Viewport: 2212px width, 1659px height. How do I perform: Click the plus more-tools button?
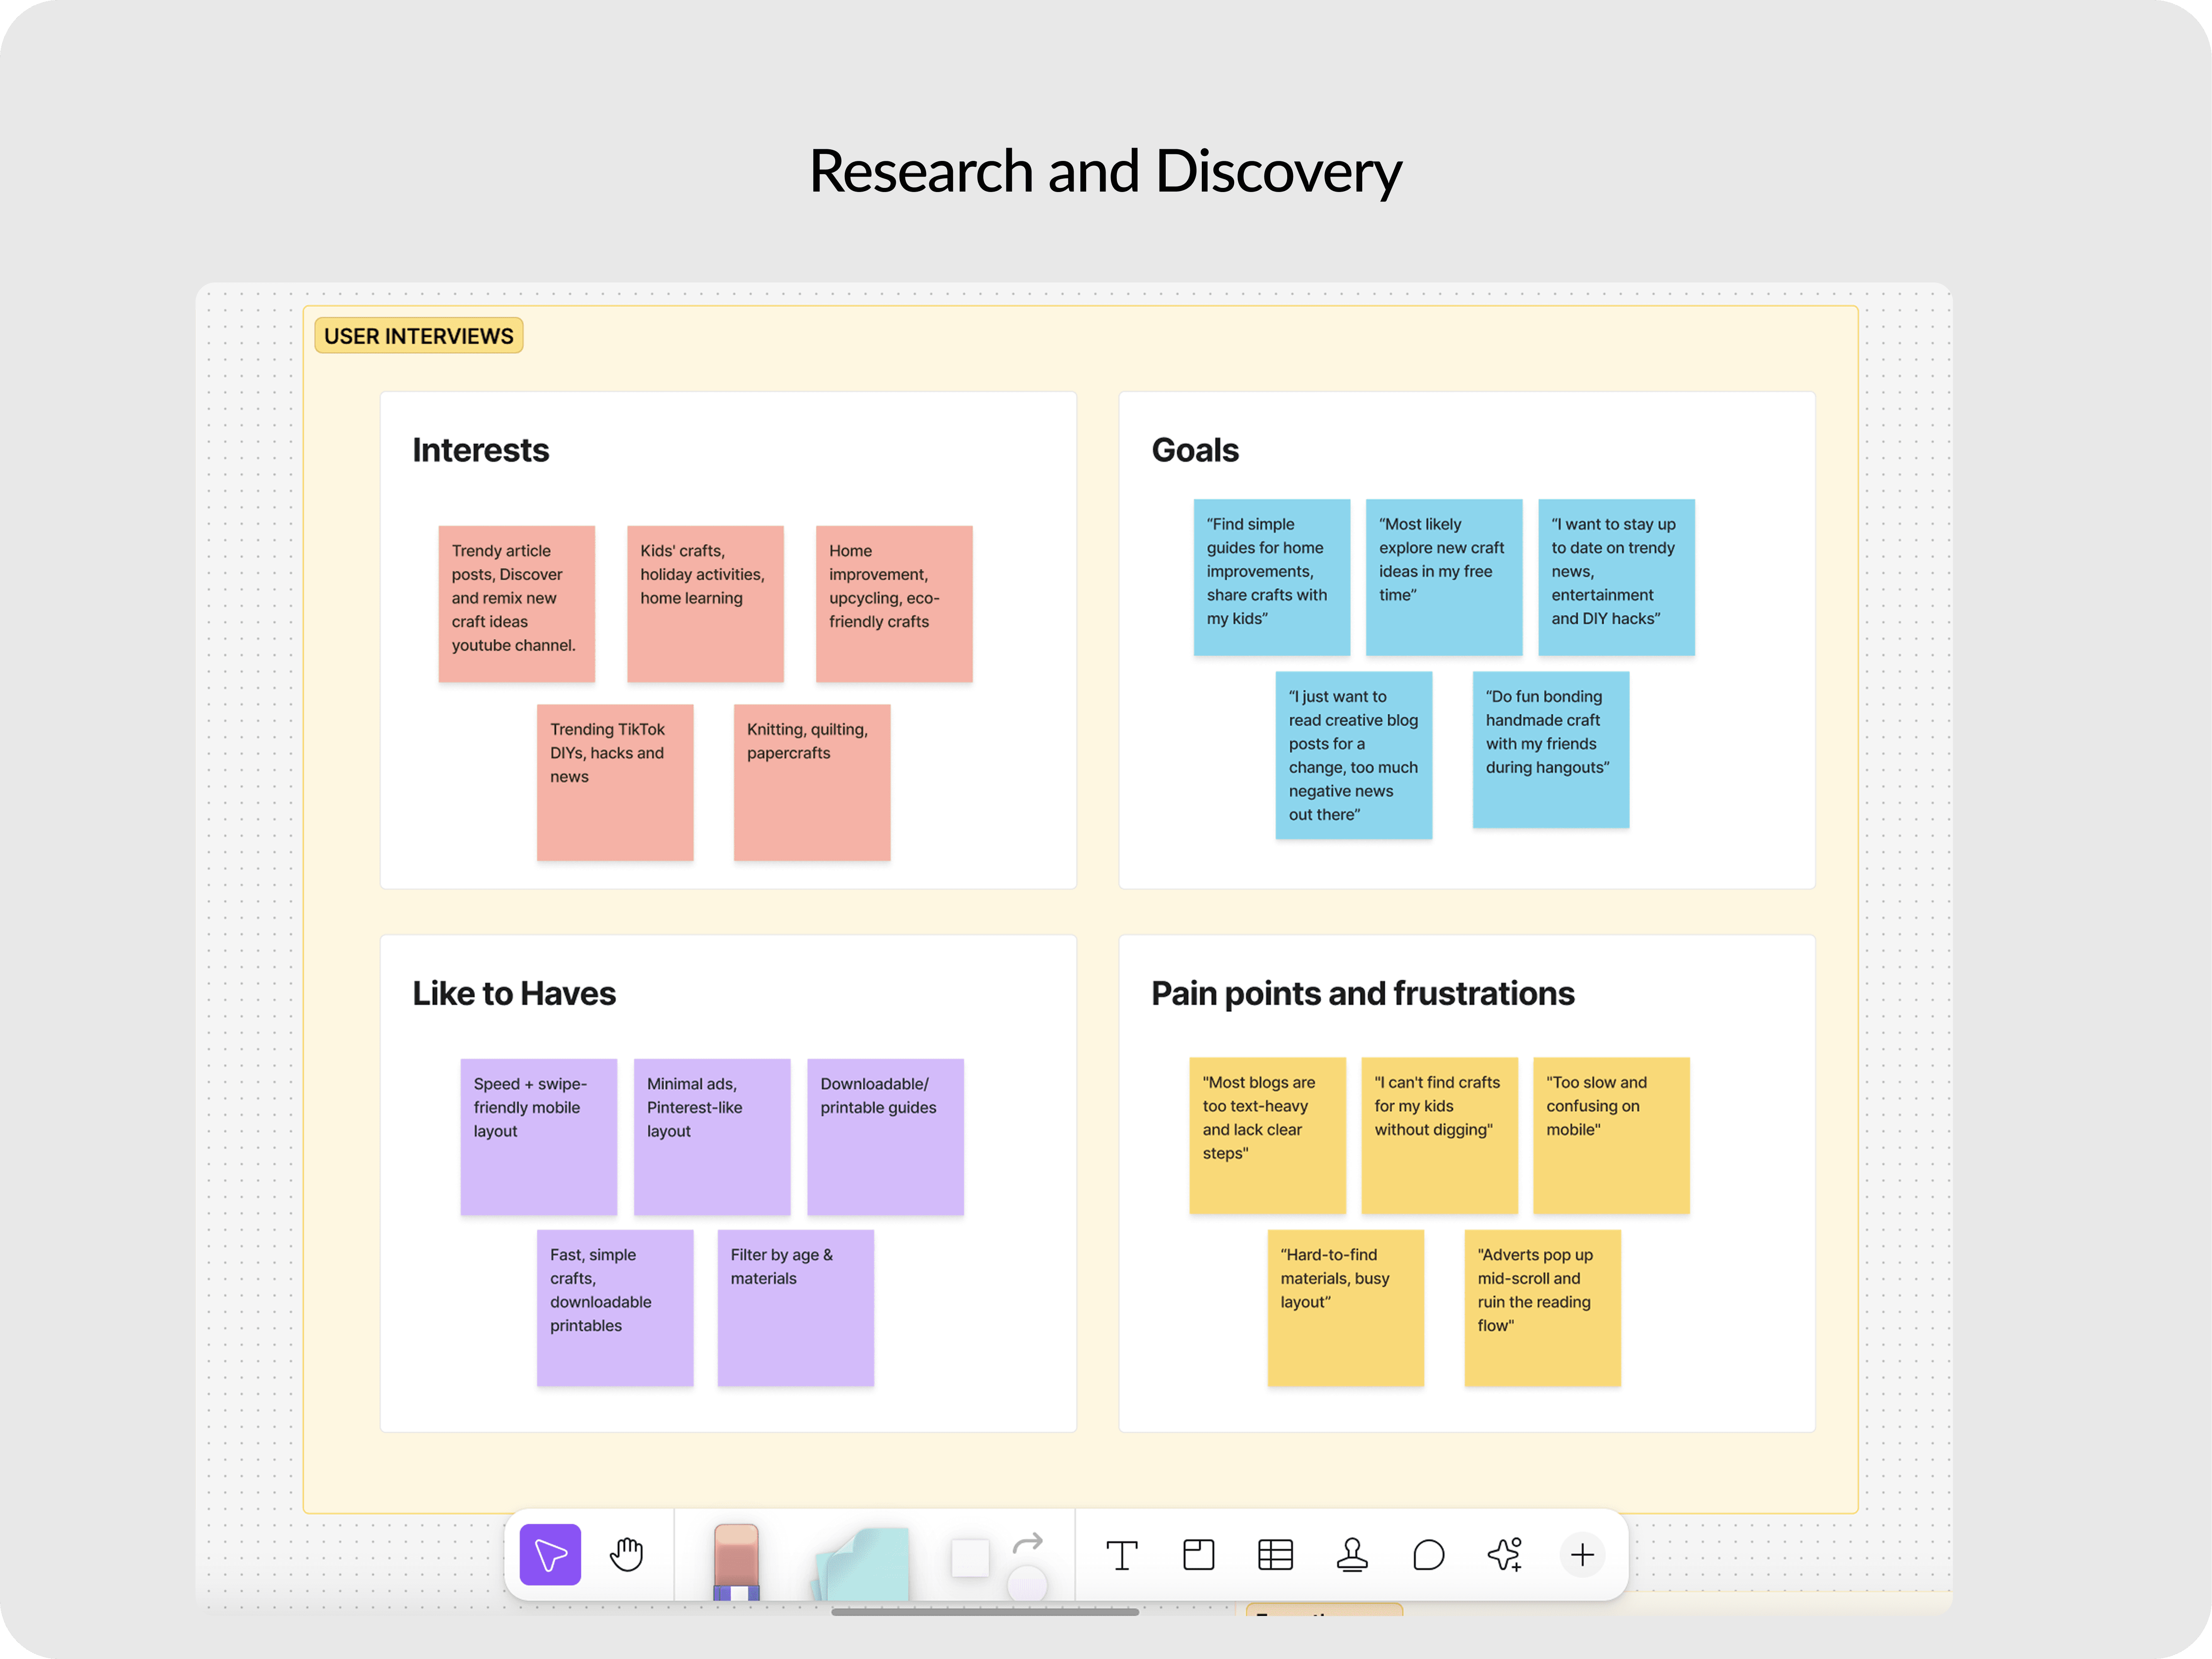pos(1582,1555)
